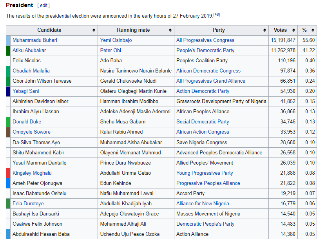Follow the All Progressives Grand Alliance link
Viewport: 317px width, 239px height.
(211, 81)
